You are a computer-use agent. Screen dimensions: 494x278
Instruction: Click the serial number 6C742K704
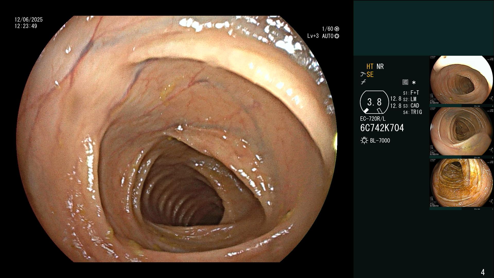(382, 128)
